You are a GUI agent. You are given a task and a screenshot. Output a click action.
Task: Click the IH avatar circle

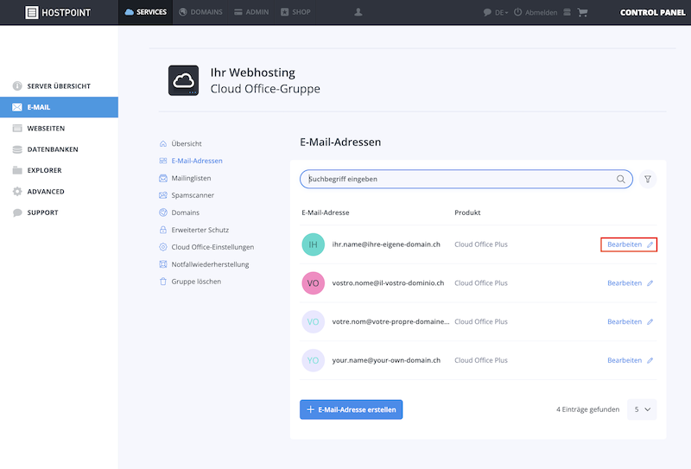click(313, 244)
